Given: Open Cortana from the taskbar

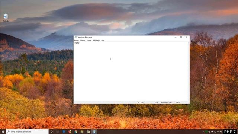Looking at the screenshot, I should tap(52, 131).
